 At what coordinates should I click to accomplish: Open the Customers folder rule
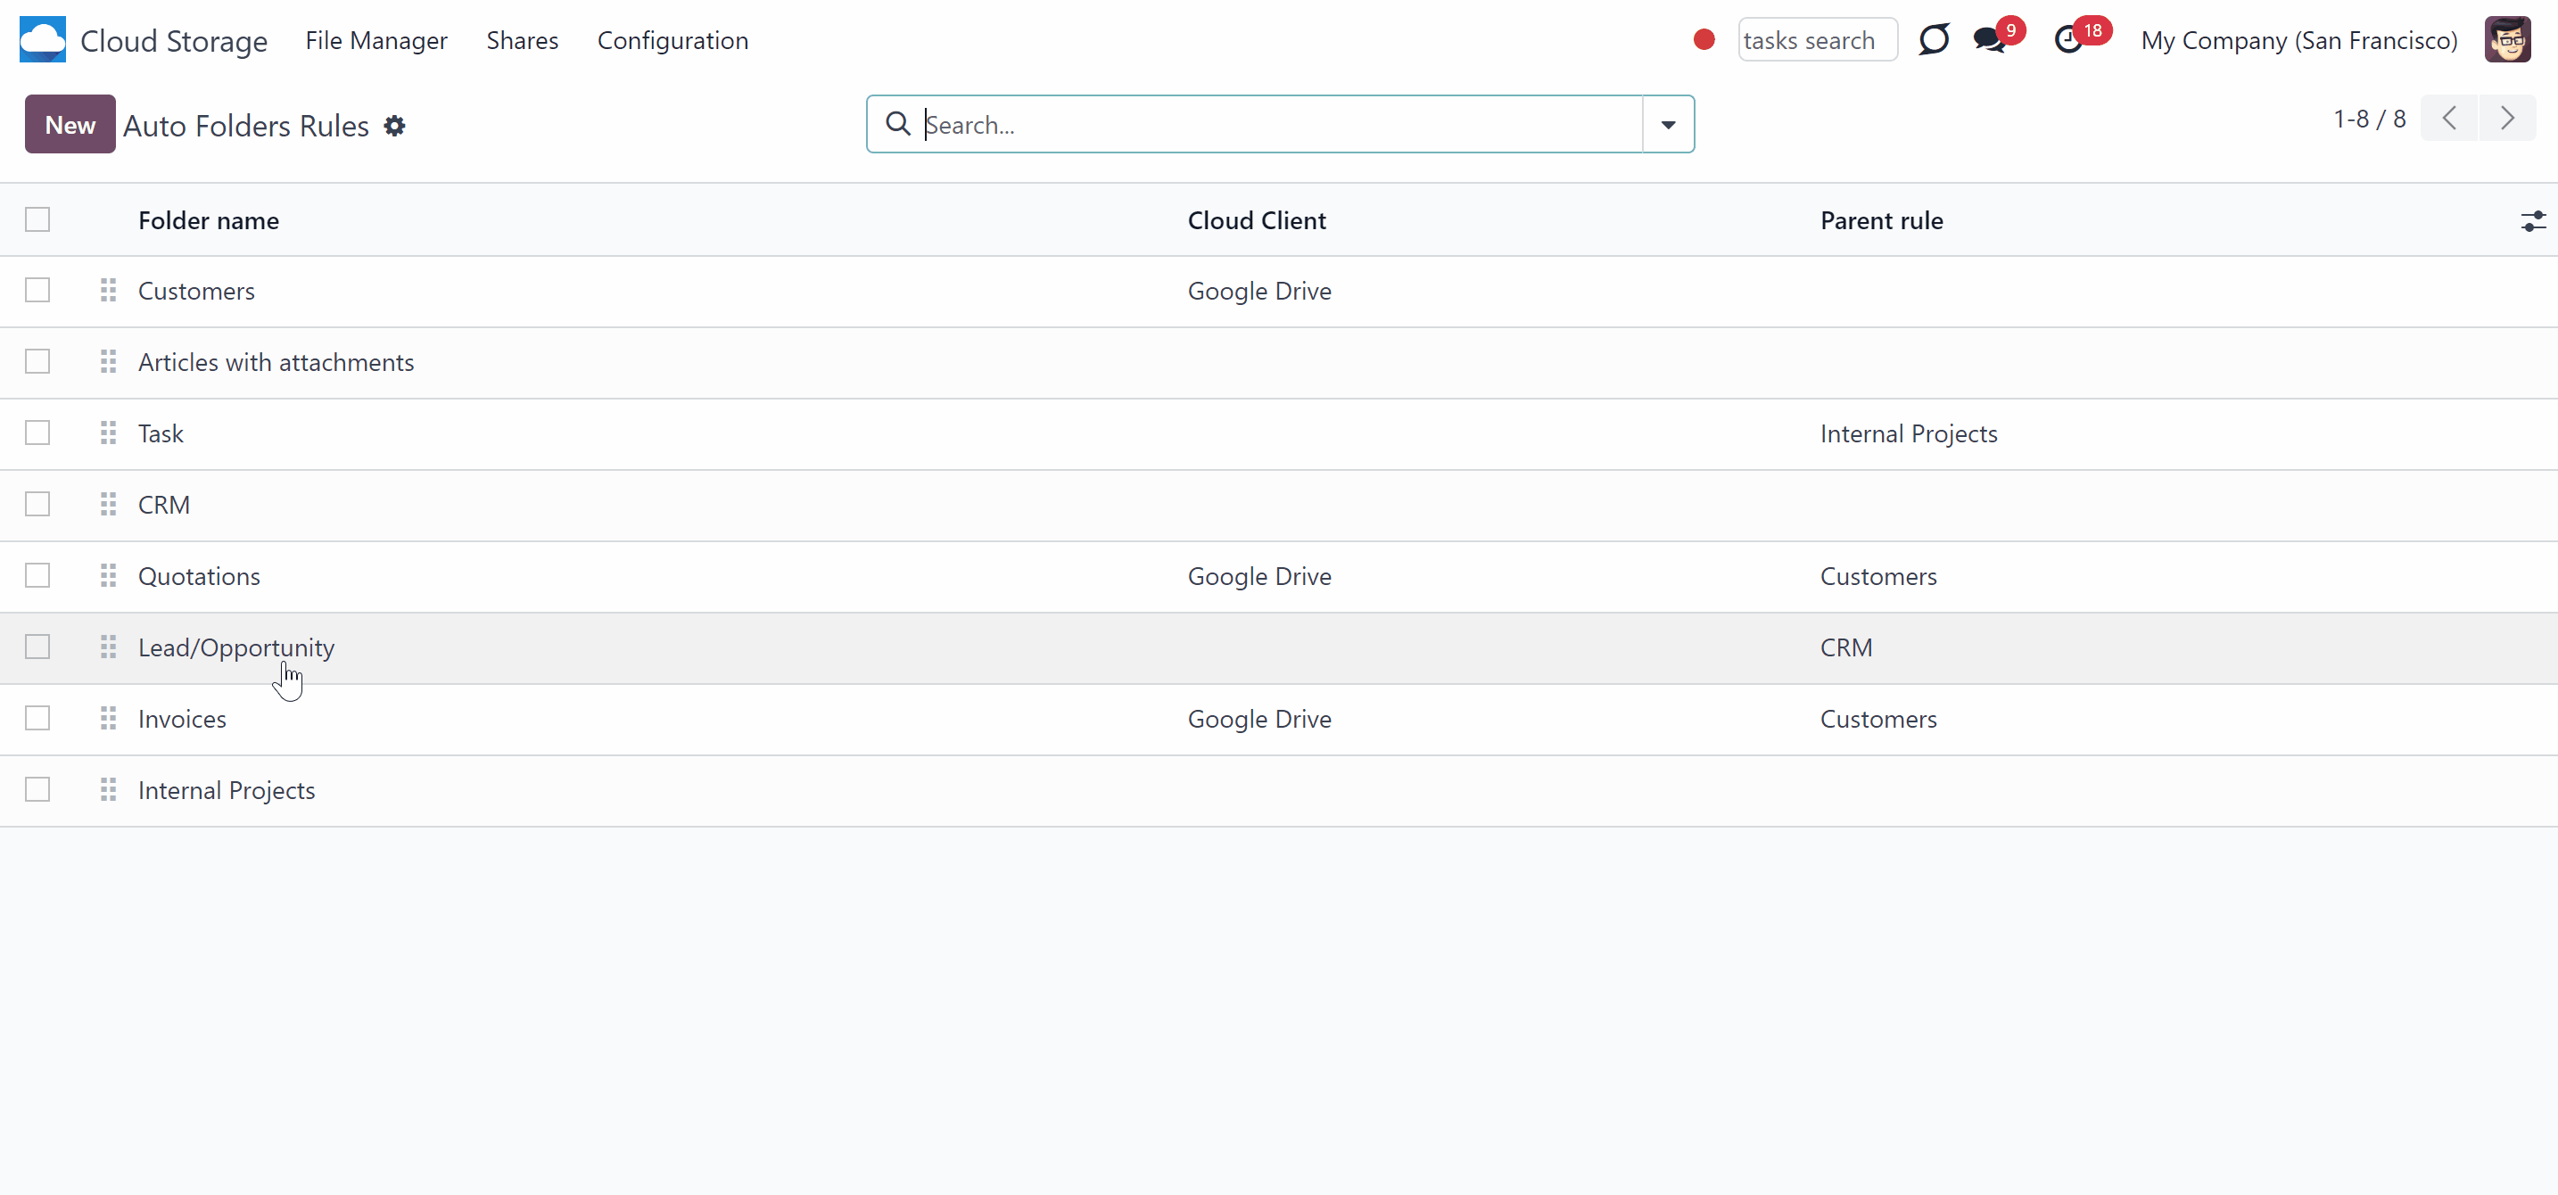coord(196,291)
